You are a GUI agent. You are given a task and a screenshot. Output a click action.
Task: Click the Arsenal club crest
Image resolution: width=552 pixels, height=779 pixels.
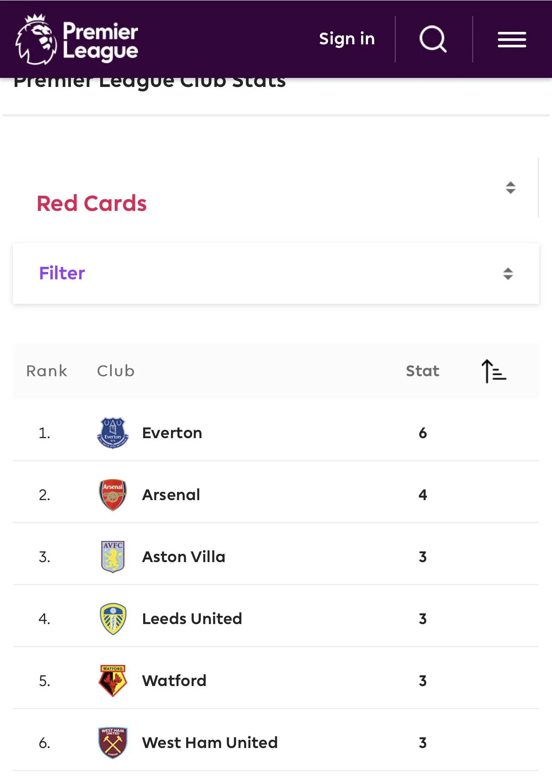113,495
